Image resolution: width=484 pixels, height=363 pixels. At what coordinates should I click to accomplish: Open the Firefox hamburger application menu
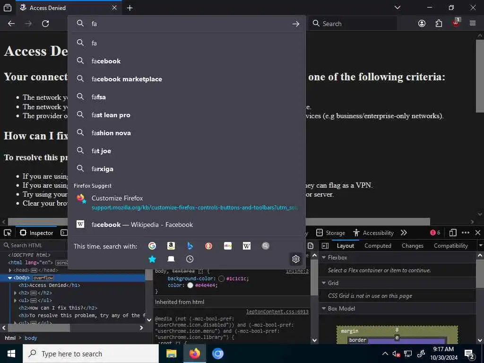pos(473,23)
